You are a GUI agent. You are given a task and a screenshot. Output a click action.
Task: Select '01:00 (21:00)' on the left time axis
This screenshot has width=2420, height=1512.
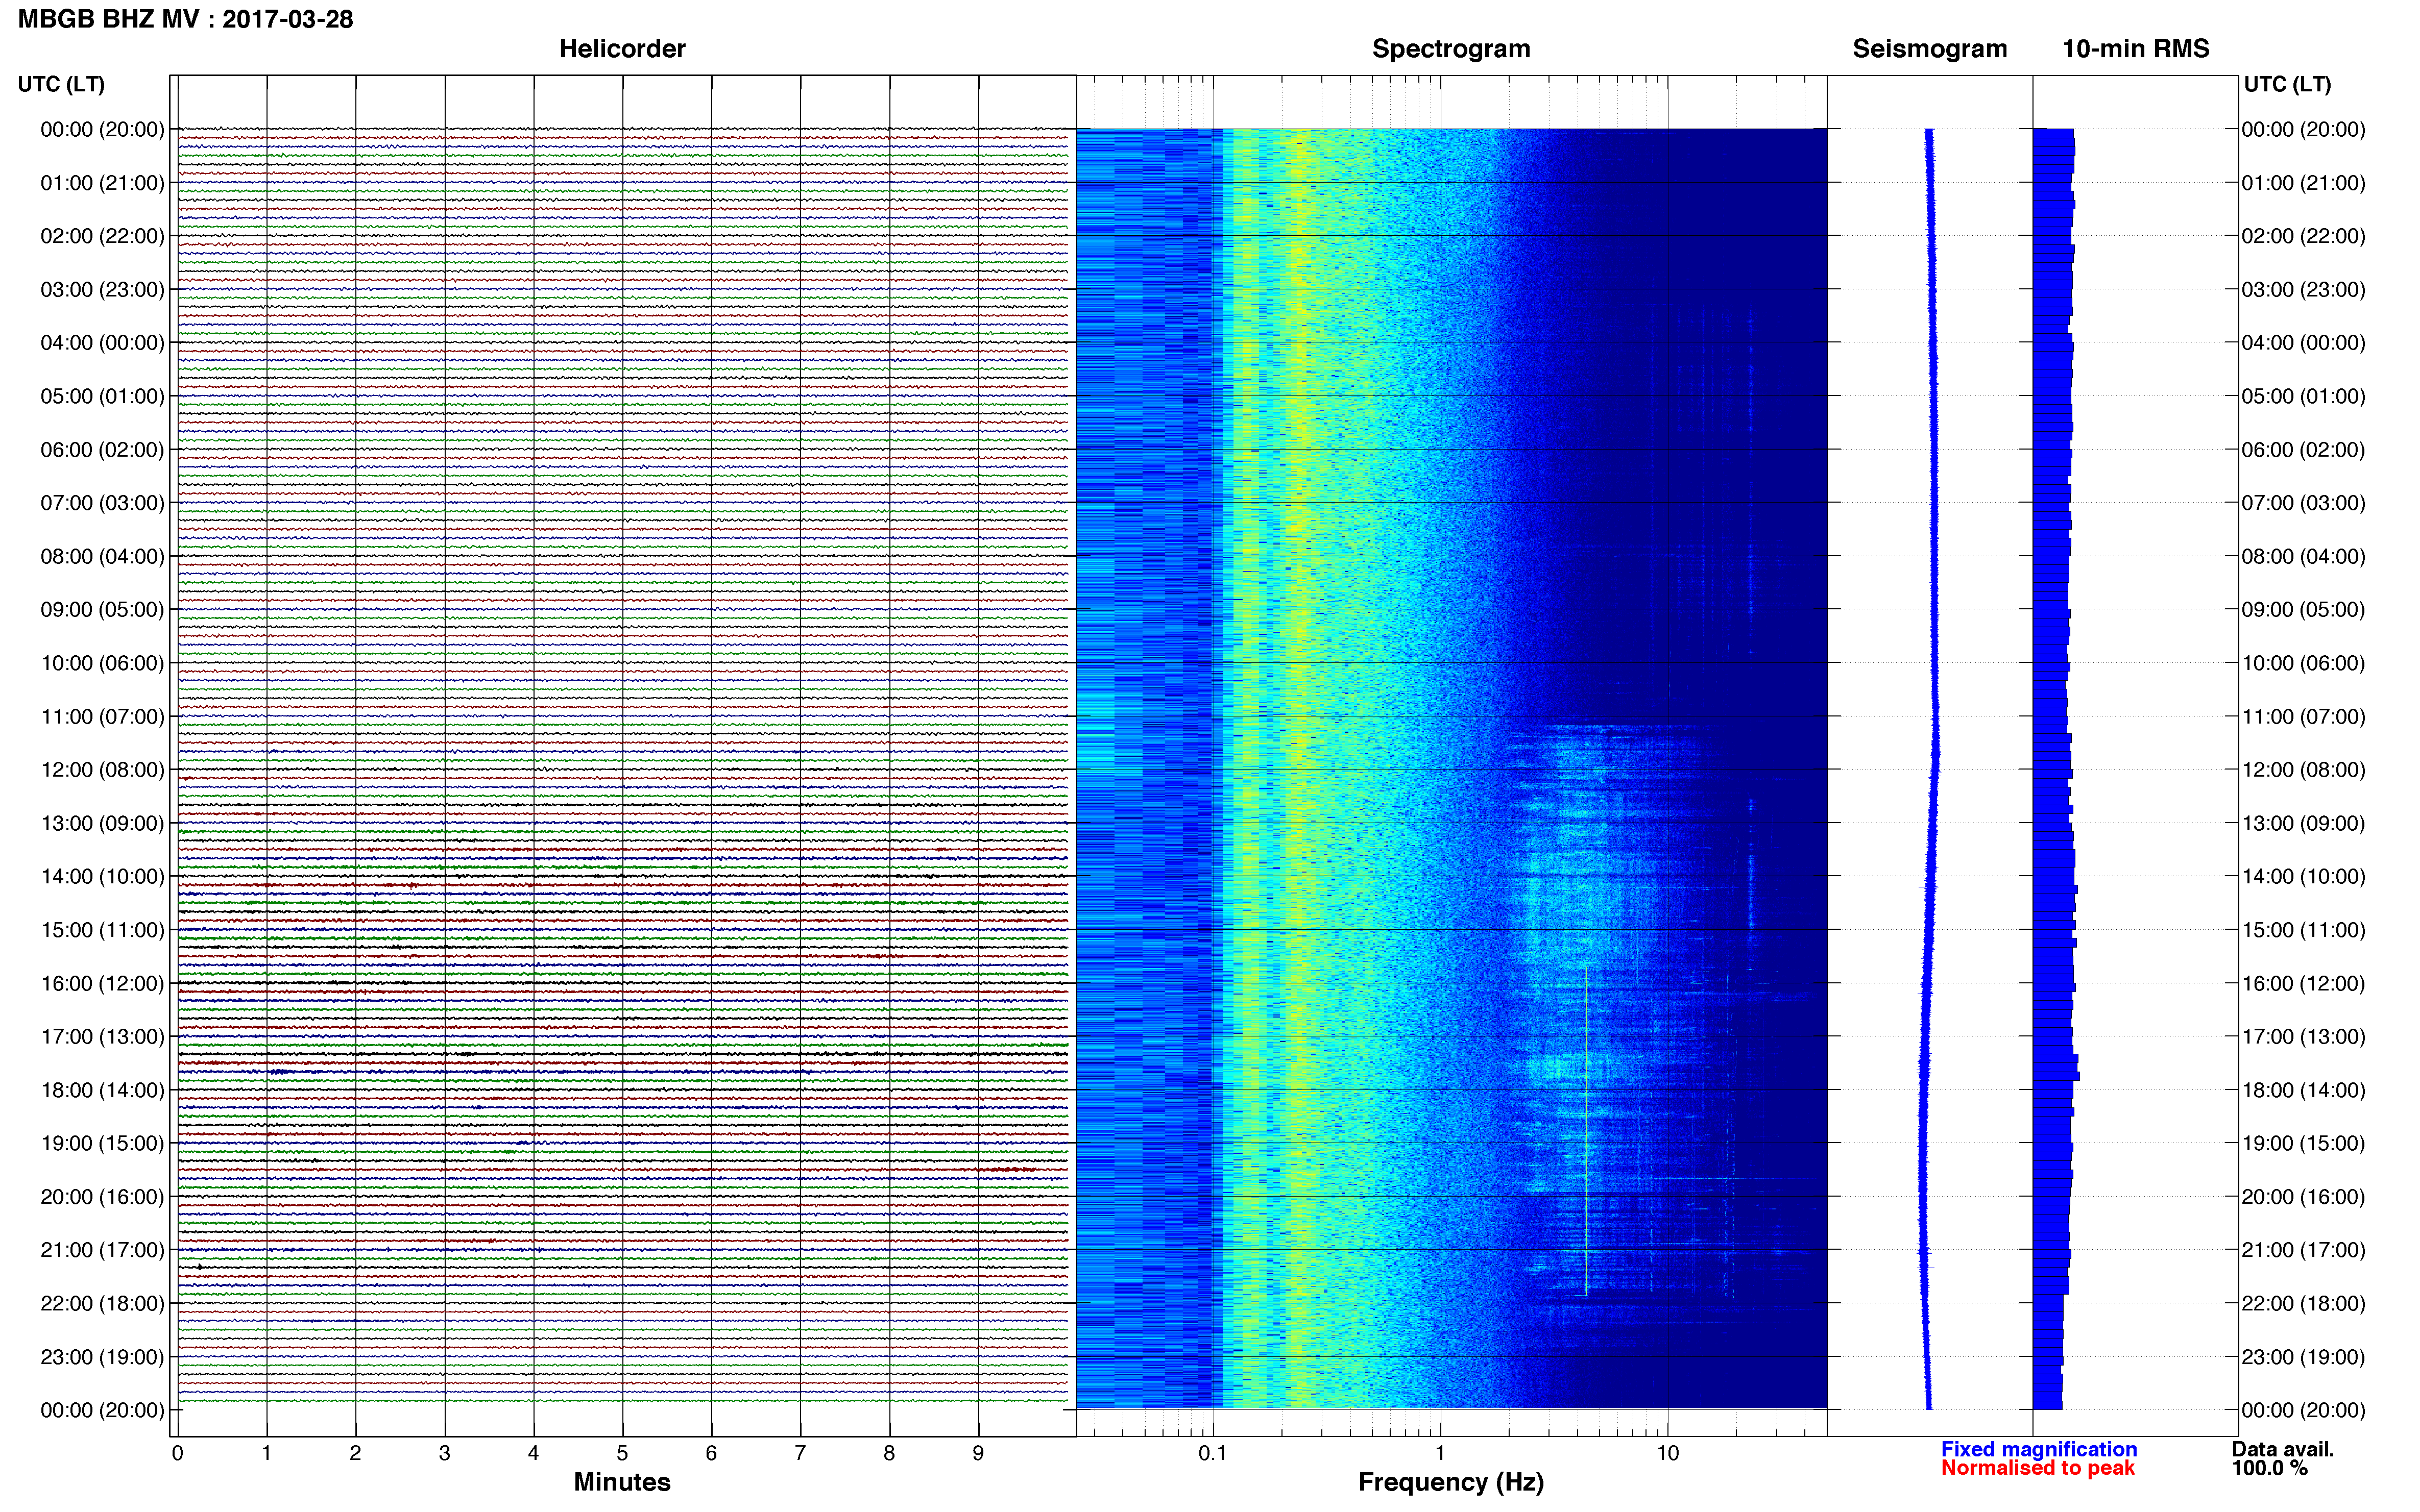tap(102, 183)
